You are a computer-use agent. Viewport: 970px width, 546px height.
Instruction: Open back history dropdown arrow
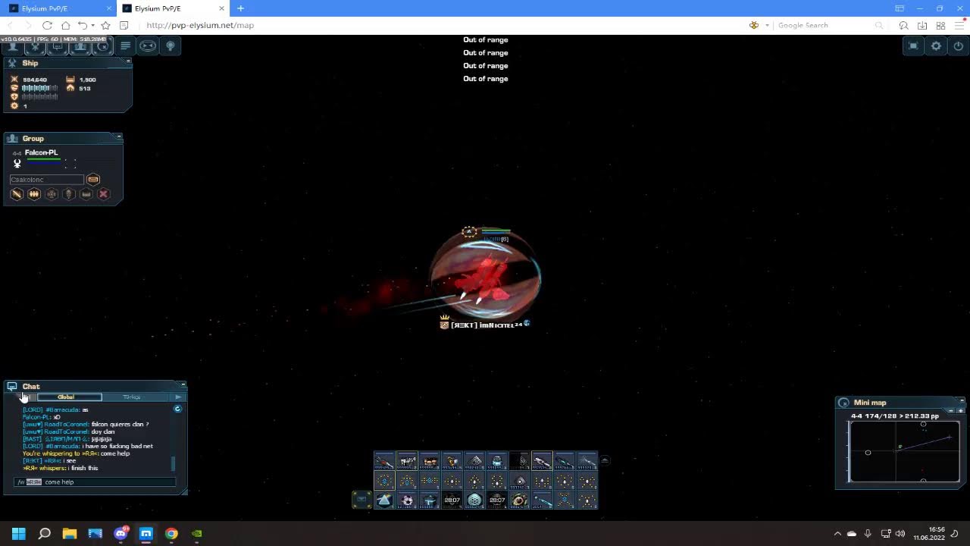pos(92,25)
